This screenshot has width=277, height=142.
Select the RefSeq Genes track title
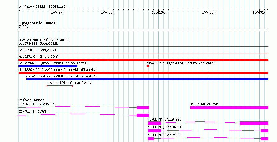point(31,100)
